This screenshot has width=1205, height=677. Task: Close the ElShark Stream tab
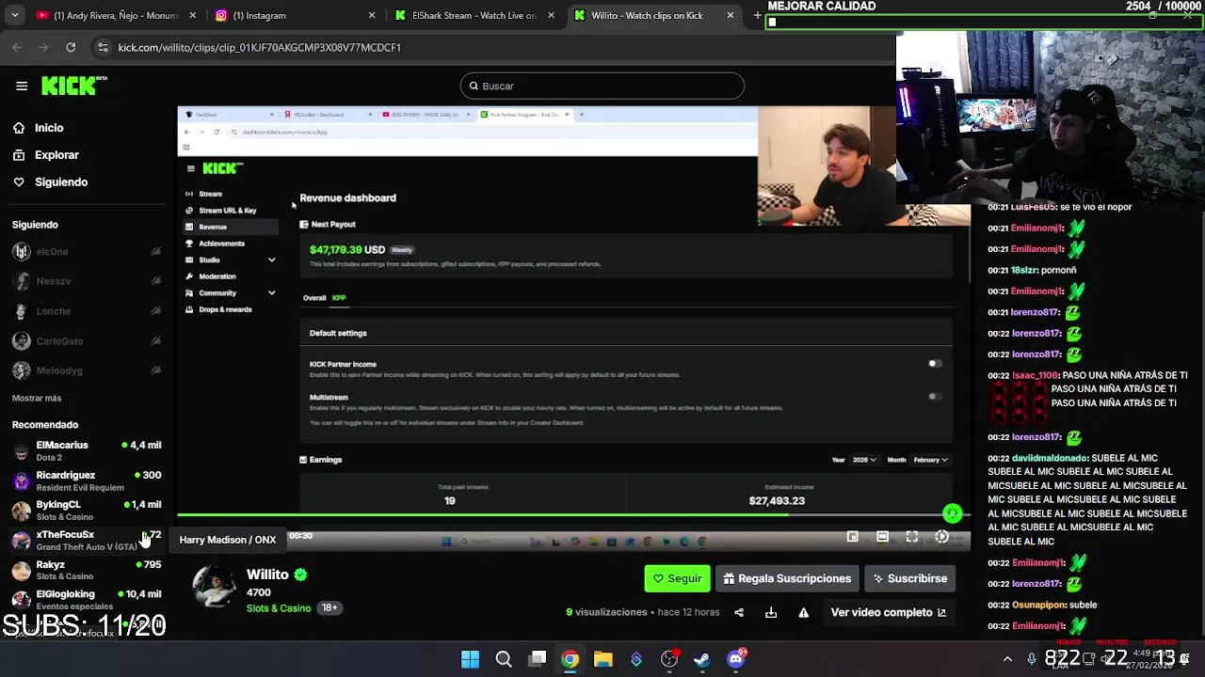click(551, 15)
